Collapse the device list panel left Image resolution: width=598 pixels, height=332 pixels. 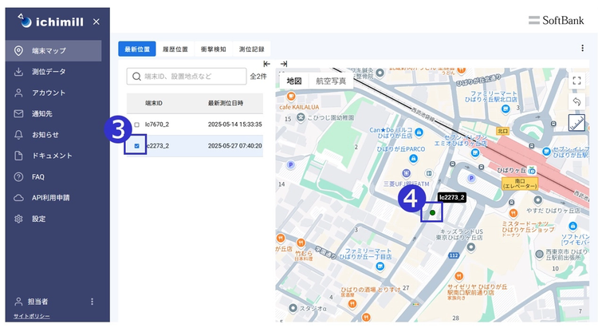tap(266, 64)
